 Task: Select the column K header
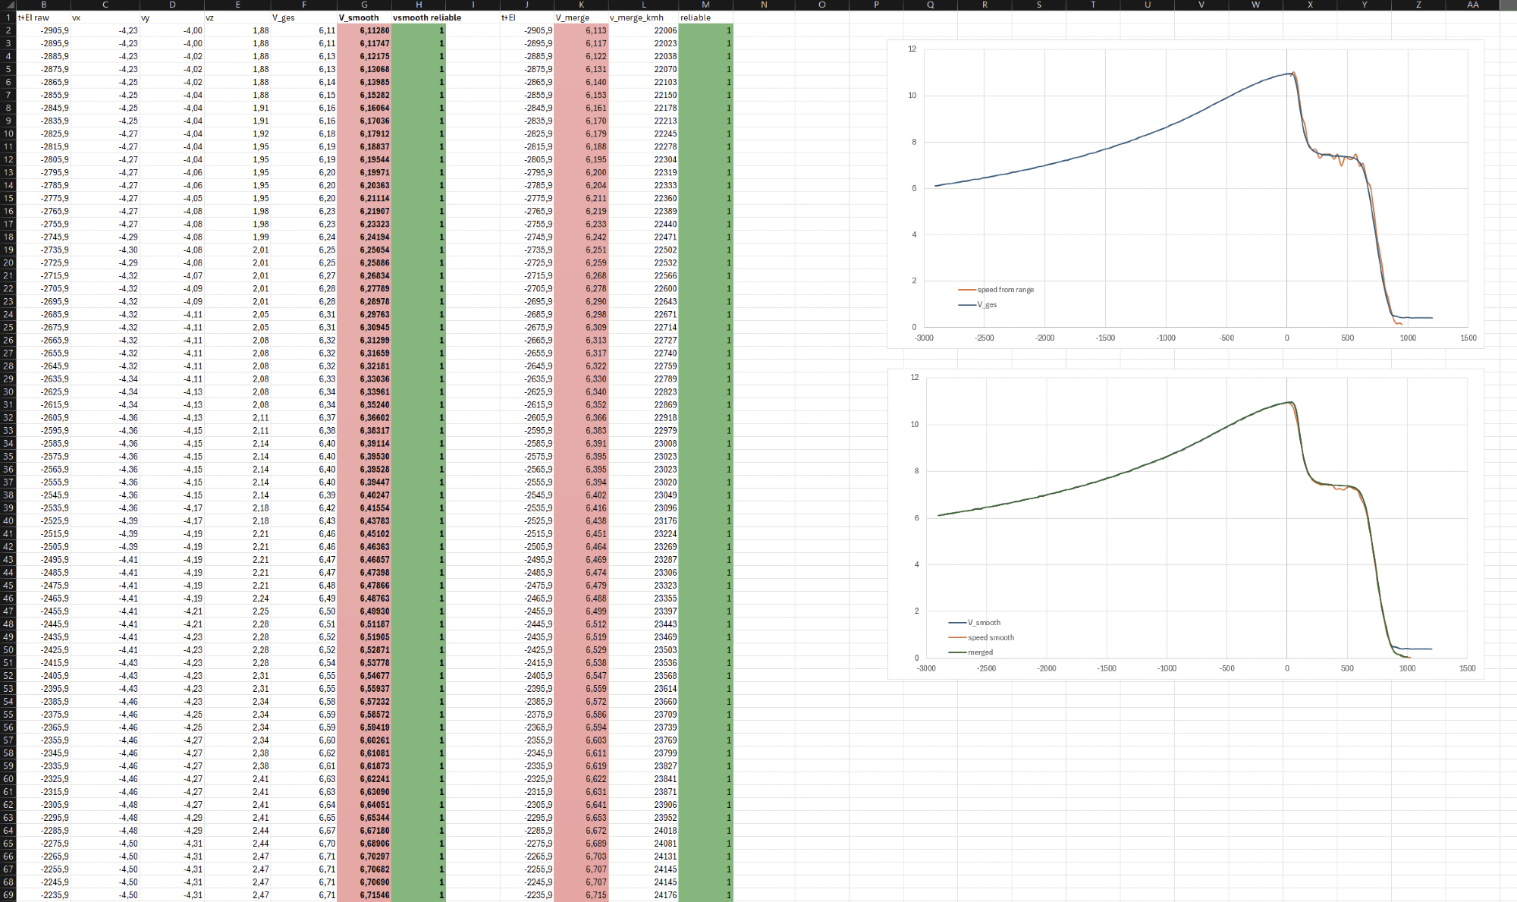click(x=581, y=5)
